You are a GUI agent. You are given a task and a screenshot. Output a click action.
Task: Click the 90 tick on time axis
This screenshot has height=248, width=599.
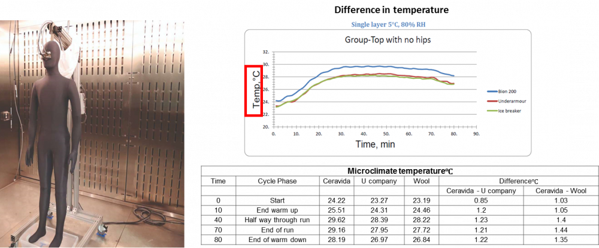point(476,134)
